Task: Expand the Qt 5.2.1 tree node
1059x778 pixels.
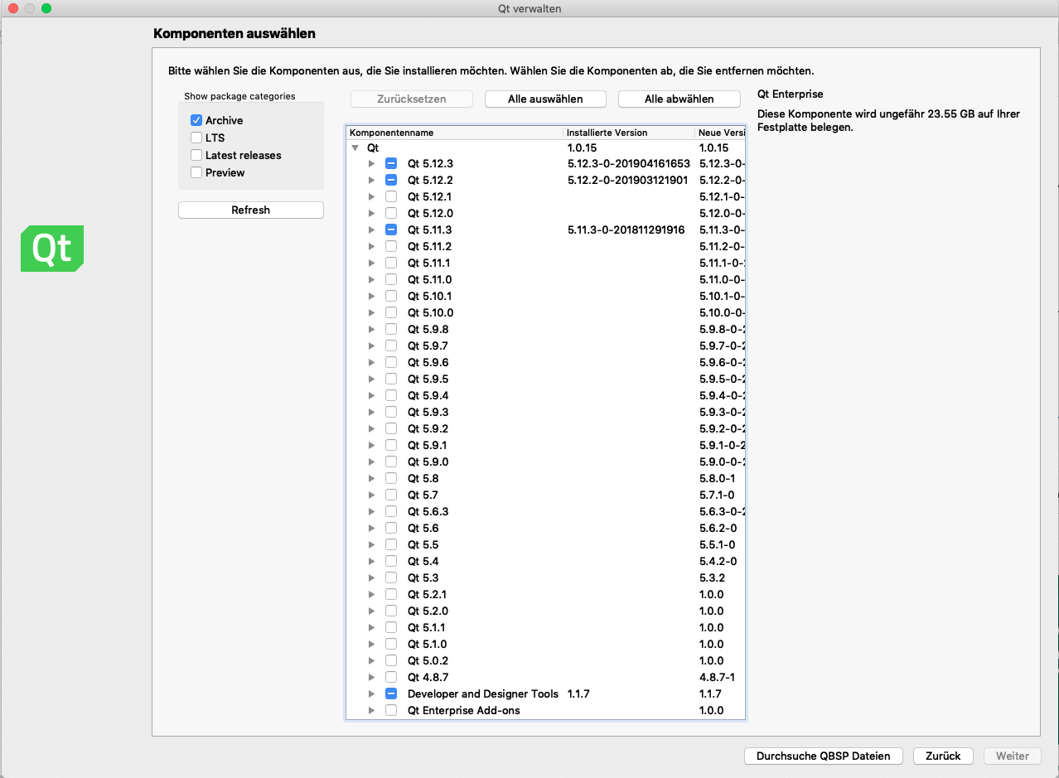Action: (x=372, y=594)
